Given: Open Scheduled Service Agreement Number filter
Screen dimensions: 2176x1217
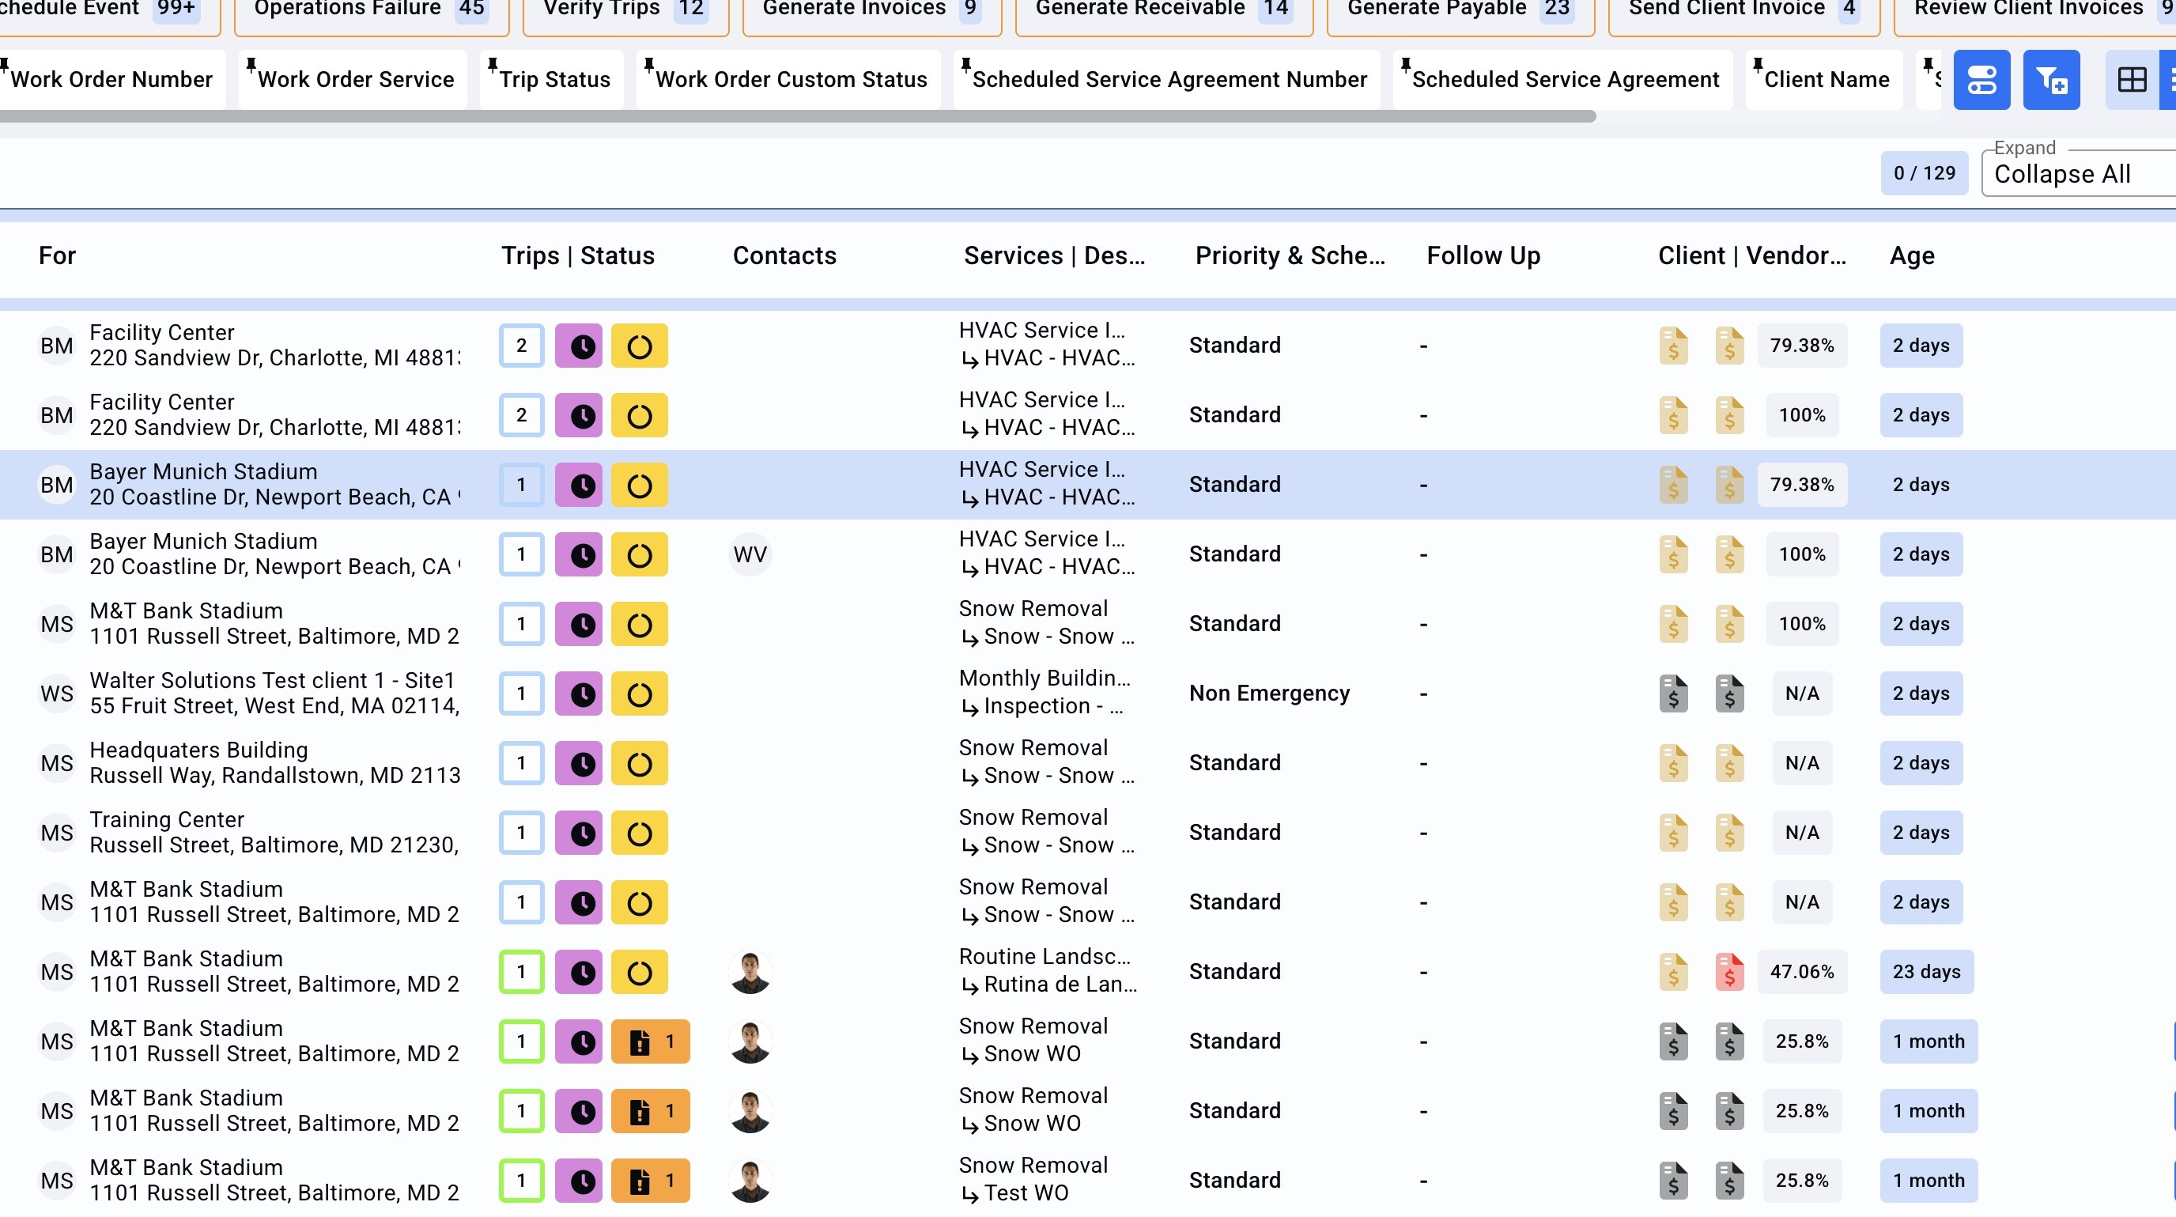Looking at the screenshot, I should (x=1169, y=79).
